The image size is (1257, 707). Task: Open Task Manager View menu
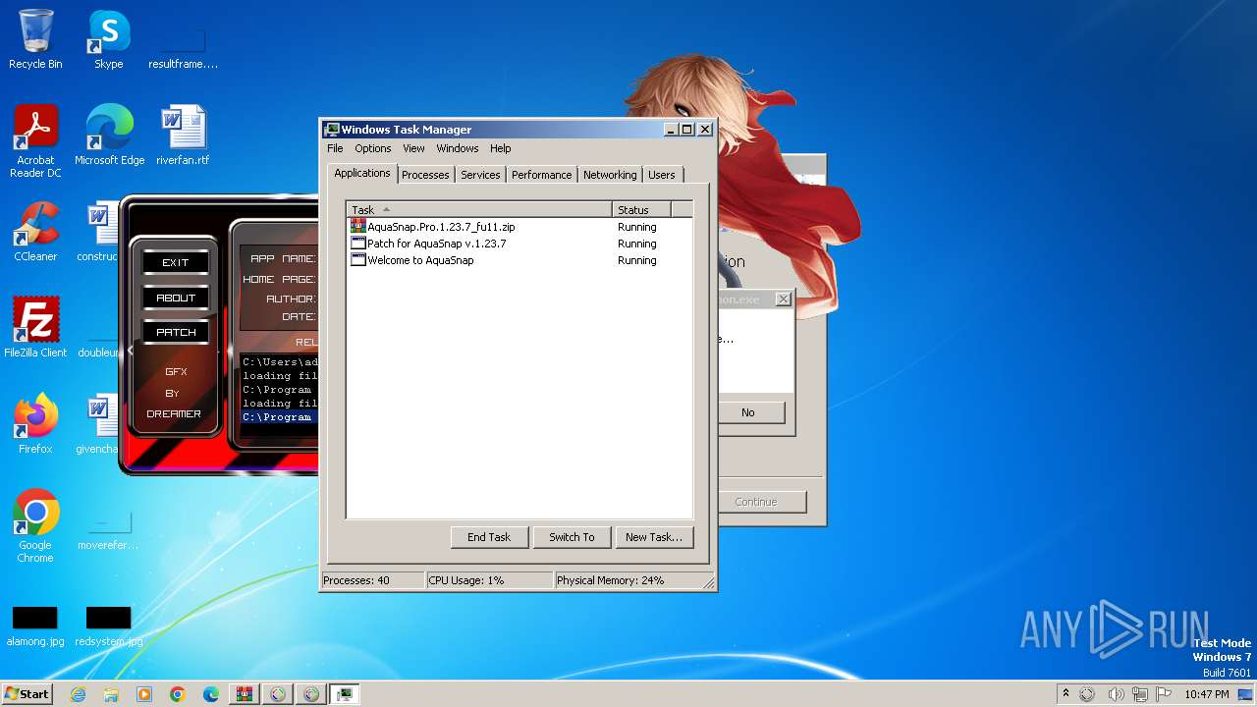pos(413,148)
